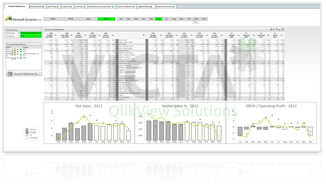Select Sep in the month bar
The width and height of the screenshot is (326, 195).
point(181,19)
